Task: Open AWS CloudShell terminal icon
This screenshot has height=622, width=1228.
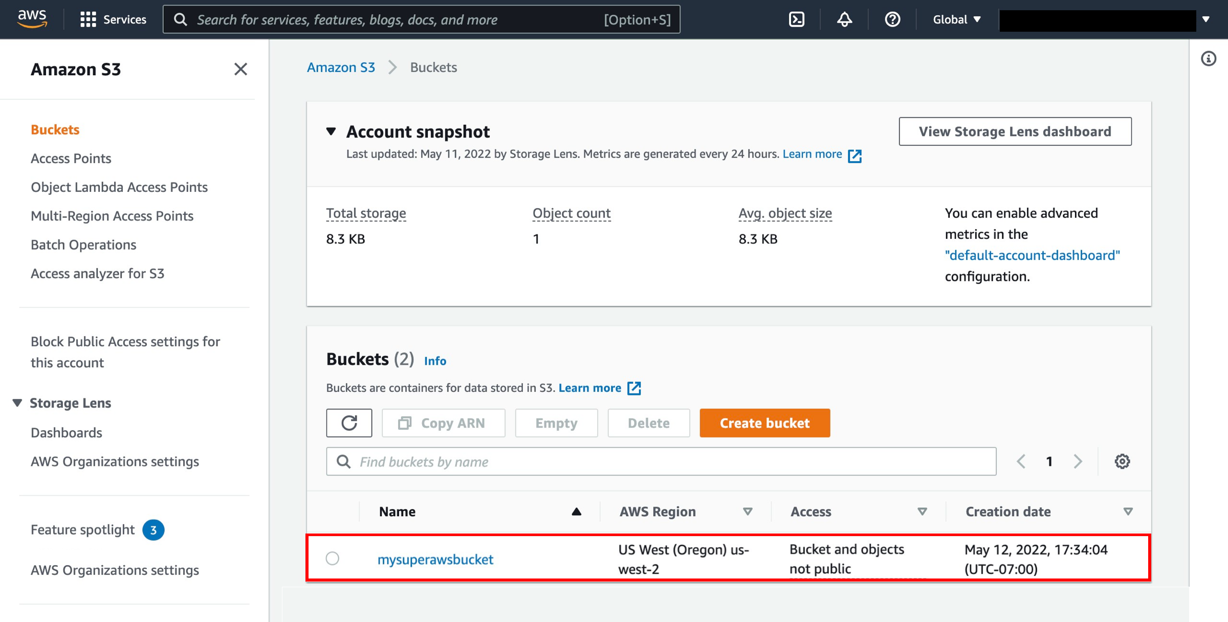Action: coord(797,19)
